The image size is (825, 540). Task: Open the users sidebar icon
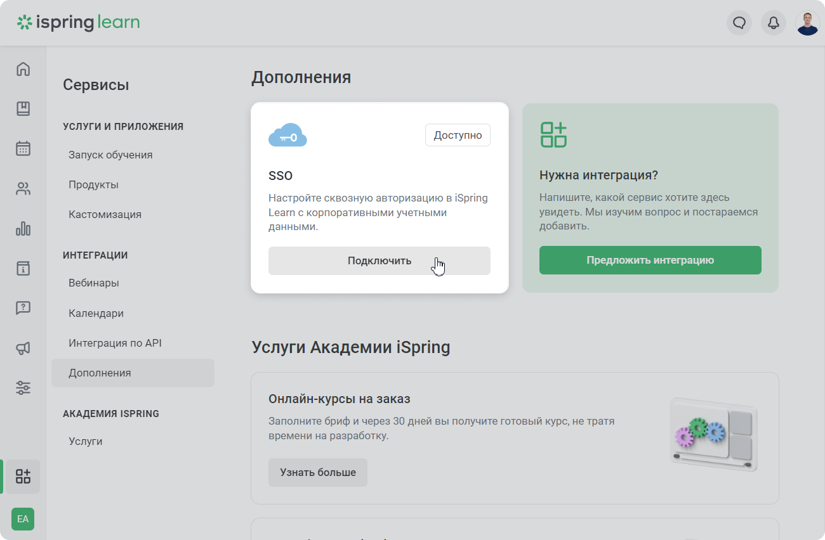pyautogui.click(x=23, y=188)
